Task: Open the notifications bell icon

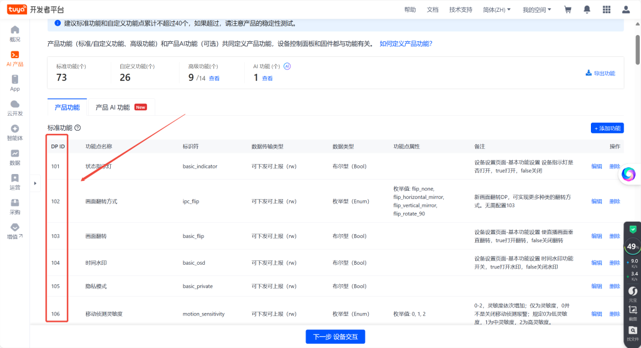Action: tap(587, 9)
